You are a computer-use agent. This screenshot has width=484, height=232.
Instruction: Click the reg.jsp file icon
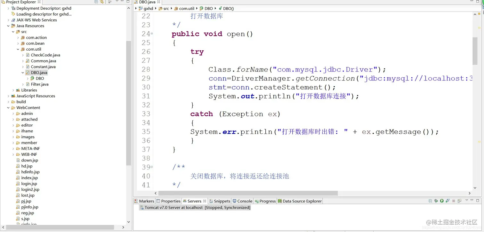pos(18,213)
